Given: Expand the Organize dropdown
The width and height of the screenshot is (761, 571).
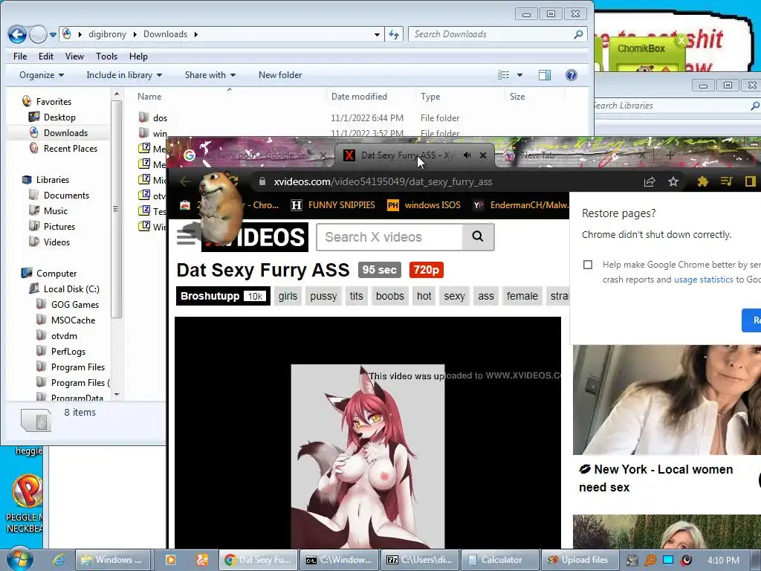Looking at the screenshot, I should (x=42, y=75).
